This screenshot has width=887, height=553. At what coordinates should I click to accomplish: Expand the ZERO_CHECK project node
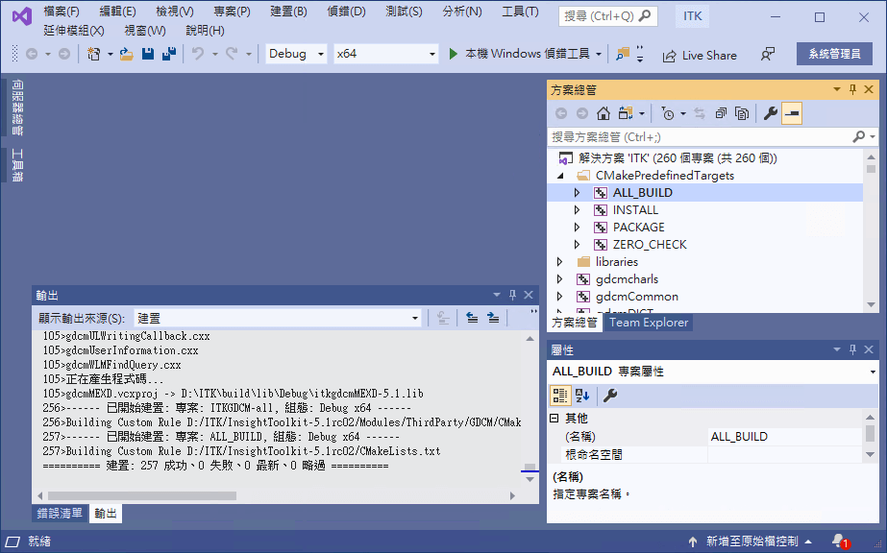point(577,245)
